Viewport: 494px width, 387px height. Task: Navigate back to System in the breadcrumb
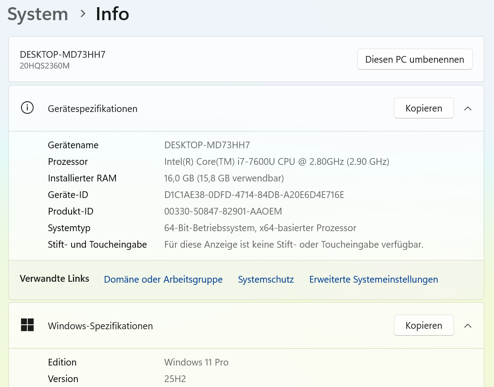(38, 14)
